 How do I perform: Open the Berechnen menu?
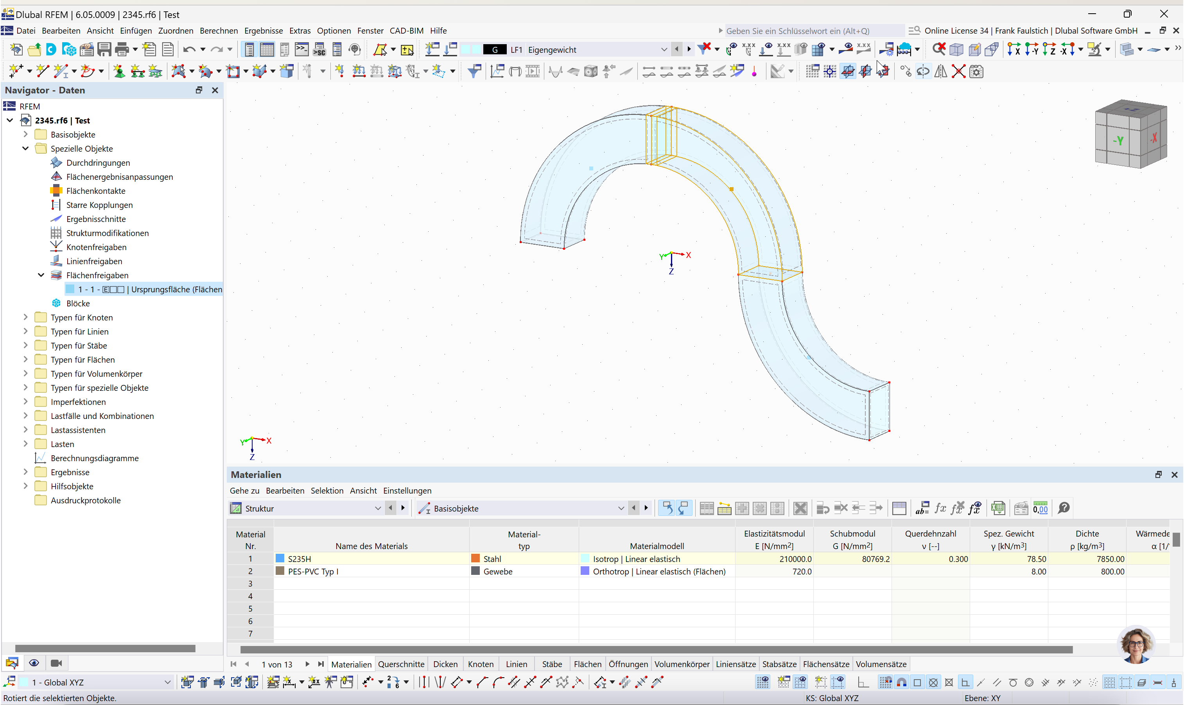(219, 31)
